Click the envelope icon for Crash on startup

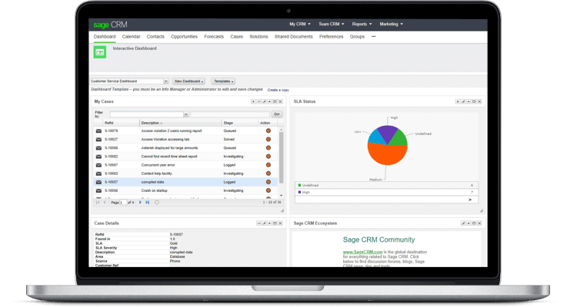[x=98, y=190]
